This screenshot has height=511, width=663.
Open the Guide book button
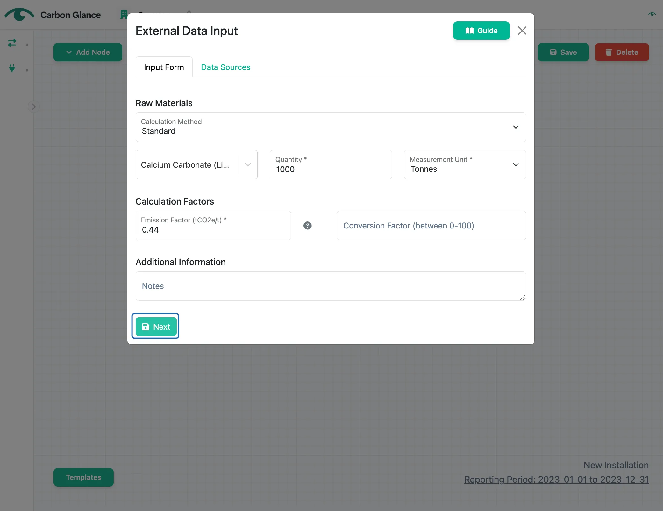point(481,31)
